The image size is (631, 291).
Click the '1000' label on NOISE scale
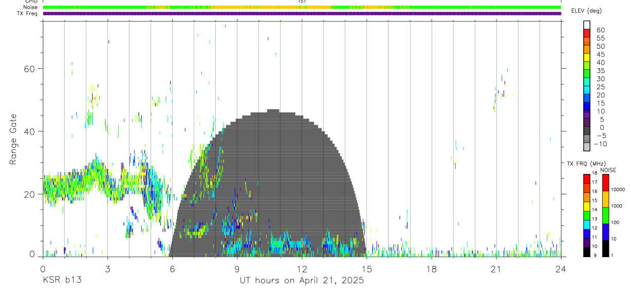click(x=617, y=206)
